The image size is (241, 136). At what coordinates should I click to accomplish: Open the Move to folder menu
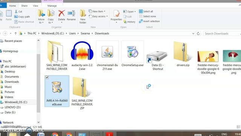click(41, 17)
